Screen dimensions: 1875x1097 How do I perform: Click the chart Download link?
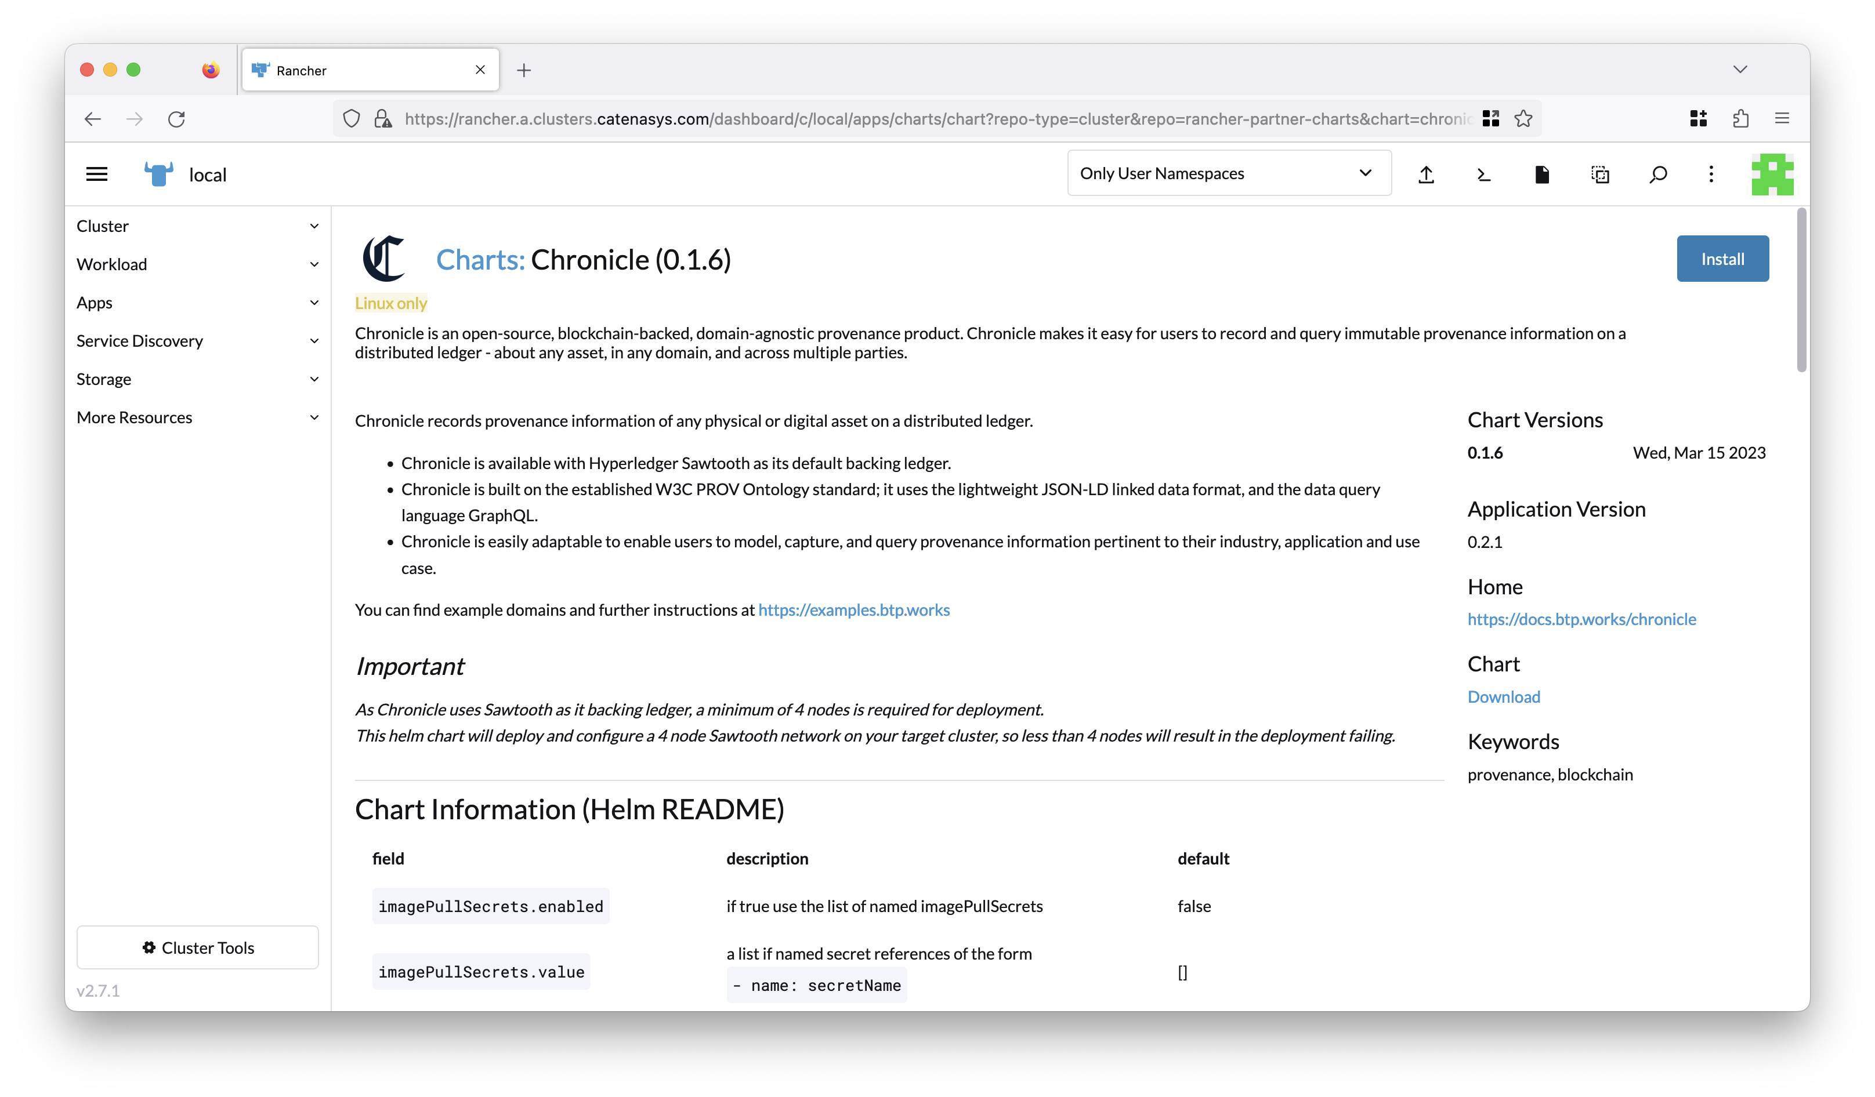(1504, 697)
